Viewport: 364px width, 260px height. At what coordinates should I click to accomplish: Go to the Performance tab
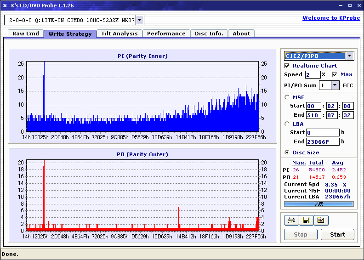click(x=166, y=34)
